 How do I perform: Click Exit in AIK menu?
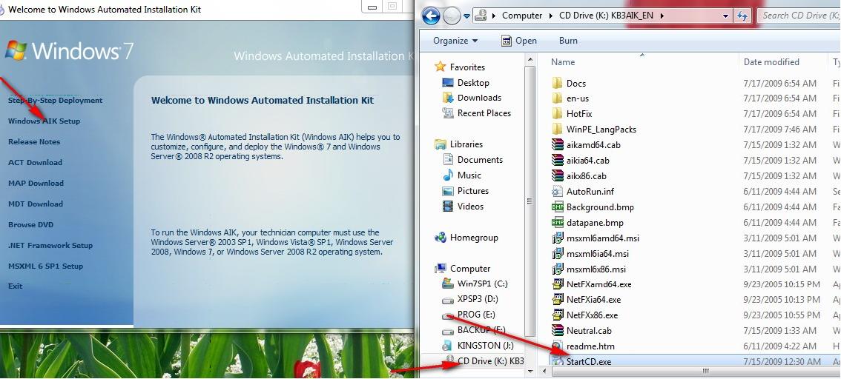15,286
